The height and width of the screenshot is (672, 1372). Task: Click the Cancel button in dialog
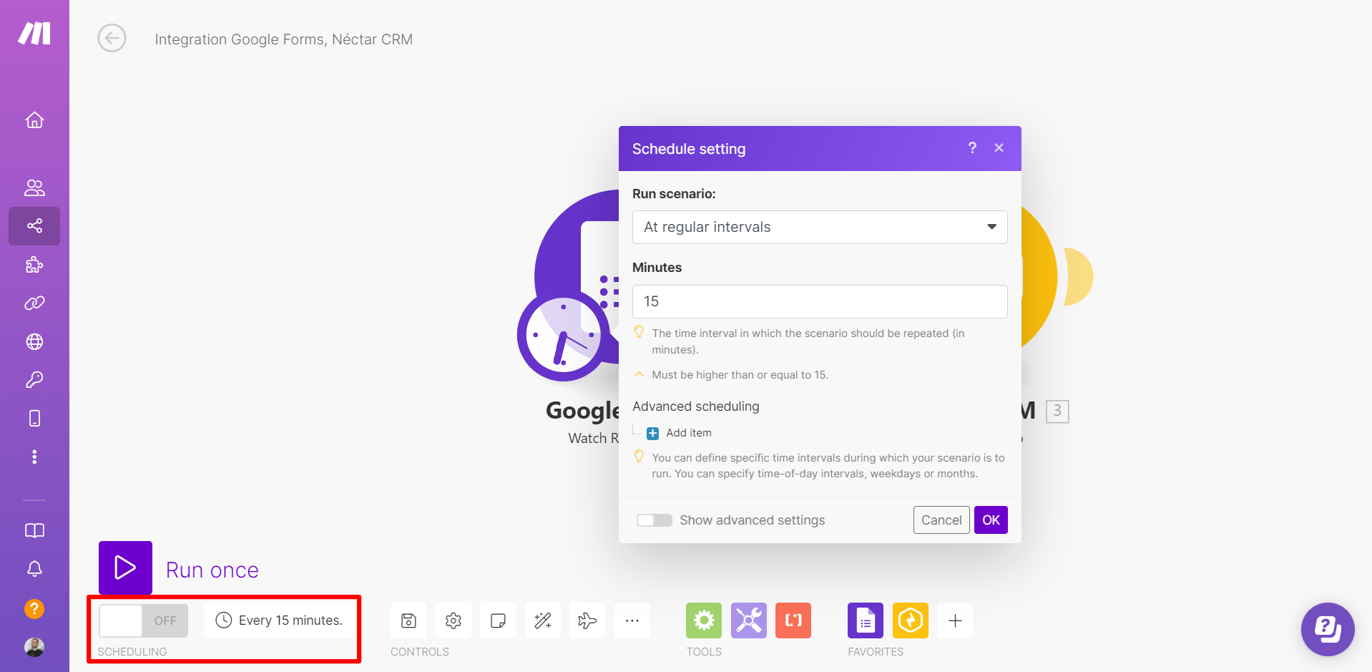pos(941,520)
